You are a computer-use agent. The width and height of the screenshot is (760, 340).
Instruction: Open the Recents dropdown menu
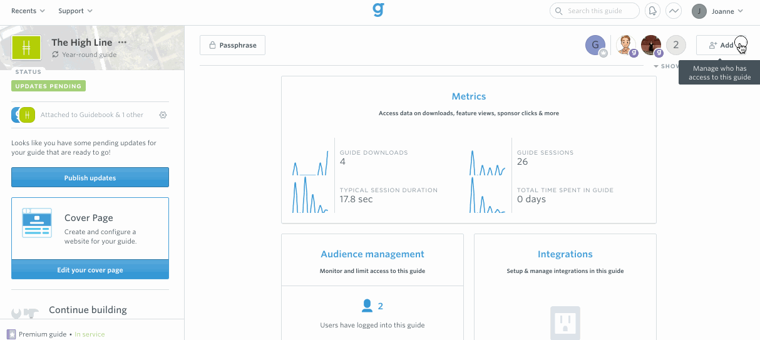click(28, 11)
